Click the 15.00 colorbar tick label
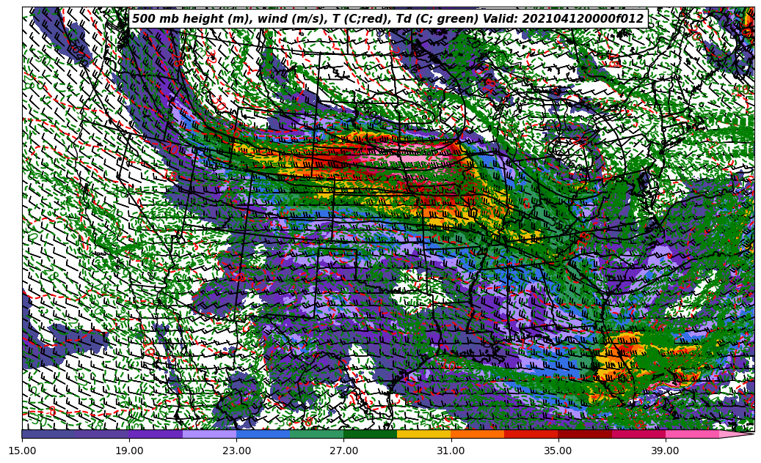Image resolution: width=761 pixels, height=463 pixels. click(23, 451)
